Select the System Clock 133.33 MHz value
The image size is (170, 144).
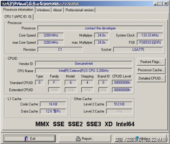point(150,35)
